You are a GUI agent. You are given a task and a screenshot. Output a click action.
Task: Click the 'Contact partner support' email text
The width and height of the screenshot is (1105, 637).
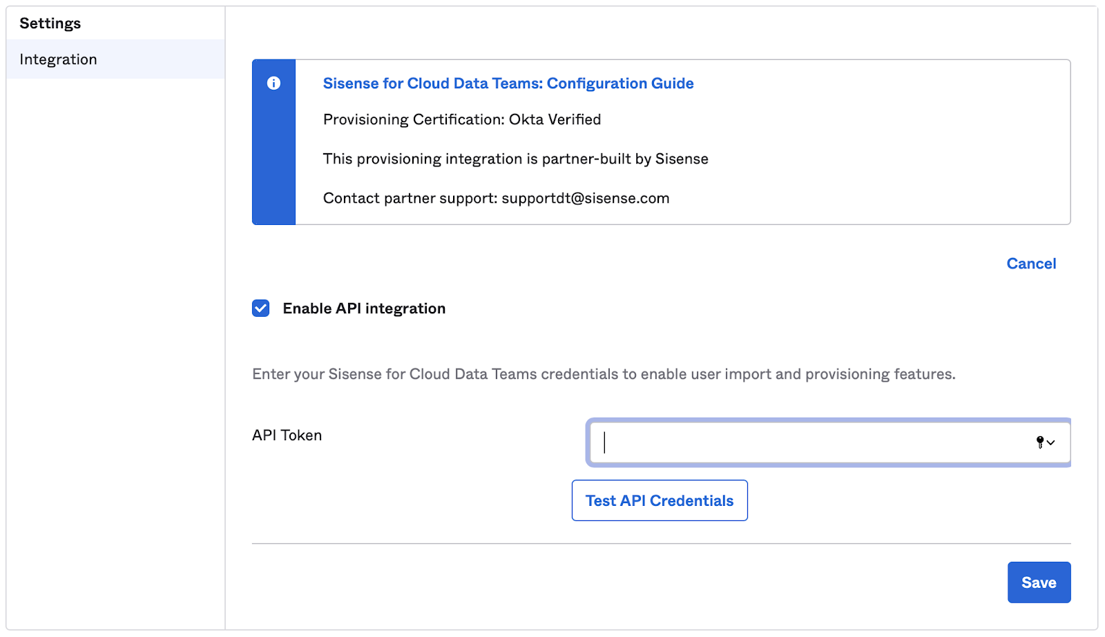(497, 199)
